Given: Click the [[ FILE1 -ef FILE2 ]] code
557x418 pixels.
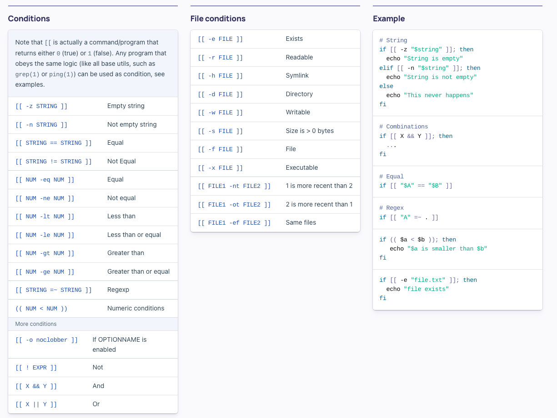Looking at the screenshot, I should coord(234,223).
